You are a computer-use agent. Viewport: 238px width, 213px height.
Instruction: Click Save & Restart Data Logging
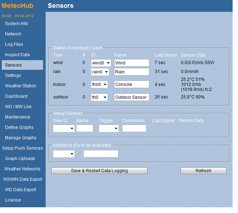(x=99, y=171)
